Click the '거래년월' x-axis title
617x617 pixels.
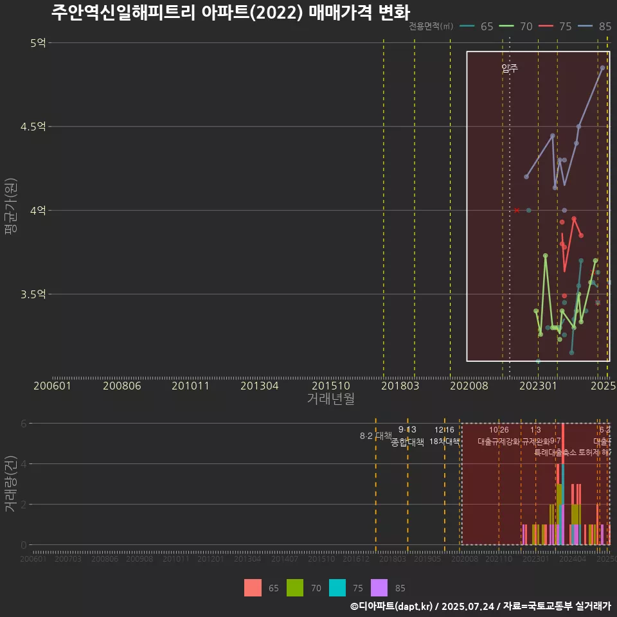tap(331, 398)
